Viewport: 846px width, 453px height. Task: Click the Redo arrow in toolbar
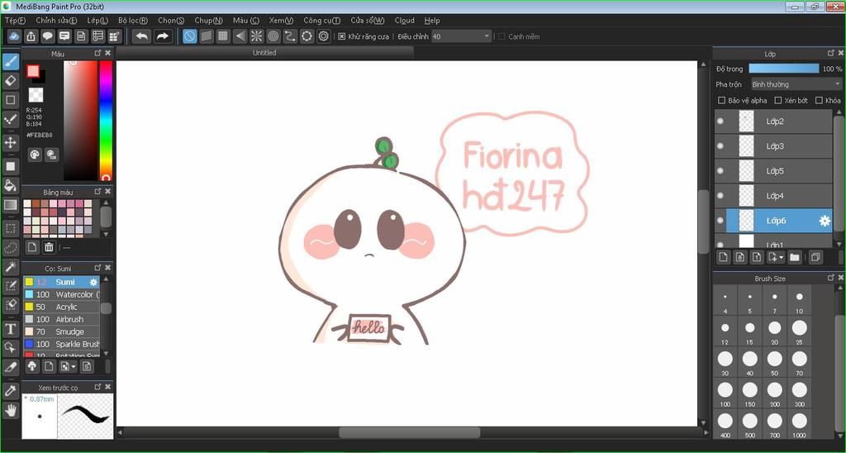tap(163, 36)
